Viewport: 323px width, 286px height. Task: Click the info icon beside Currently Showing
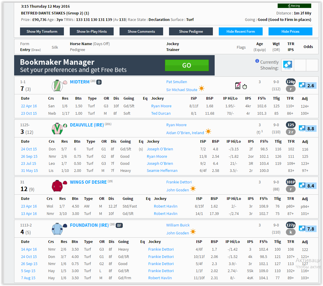tap(257, 61)
